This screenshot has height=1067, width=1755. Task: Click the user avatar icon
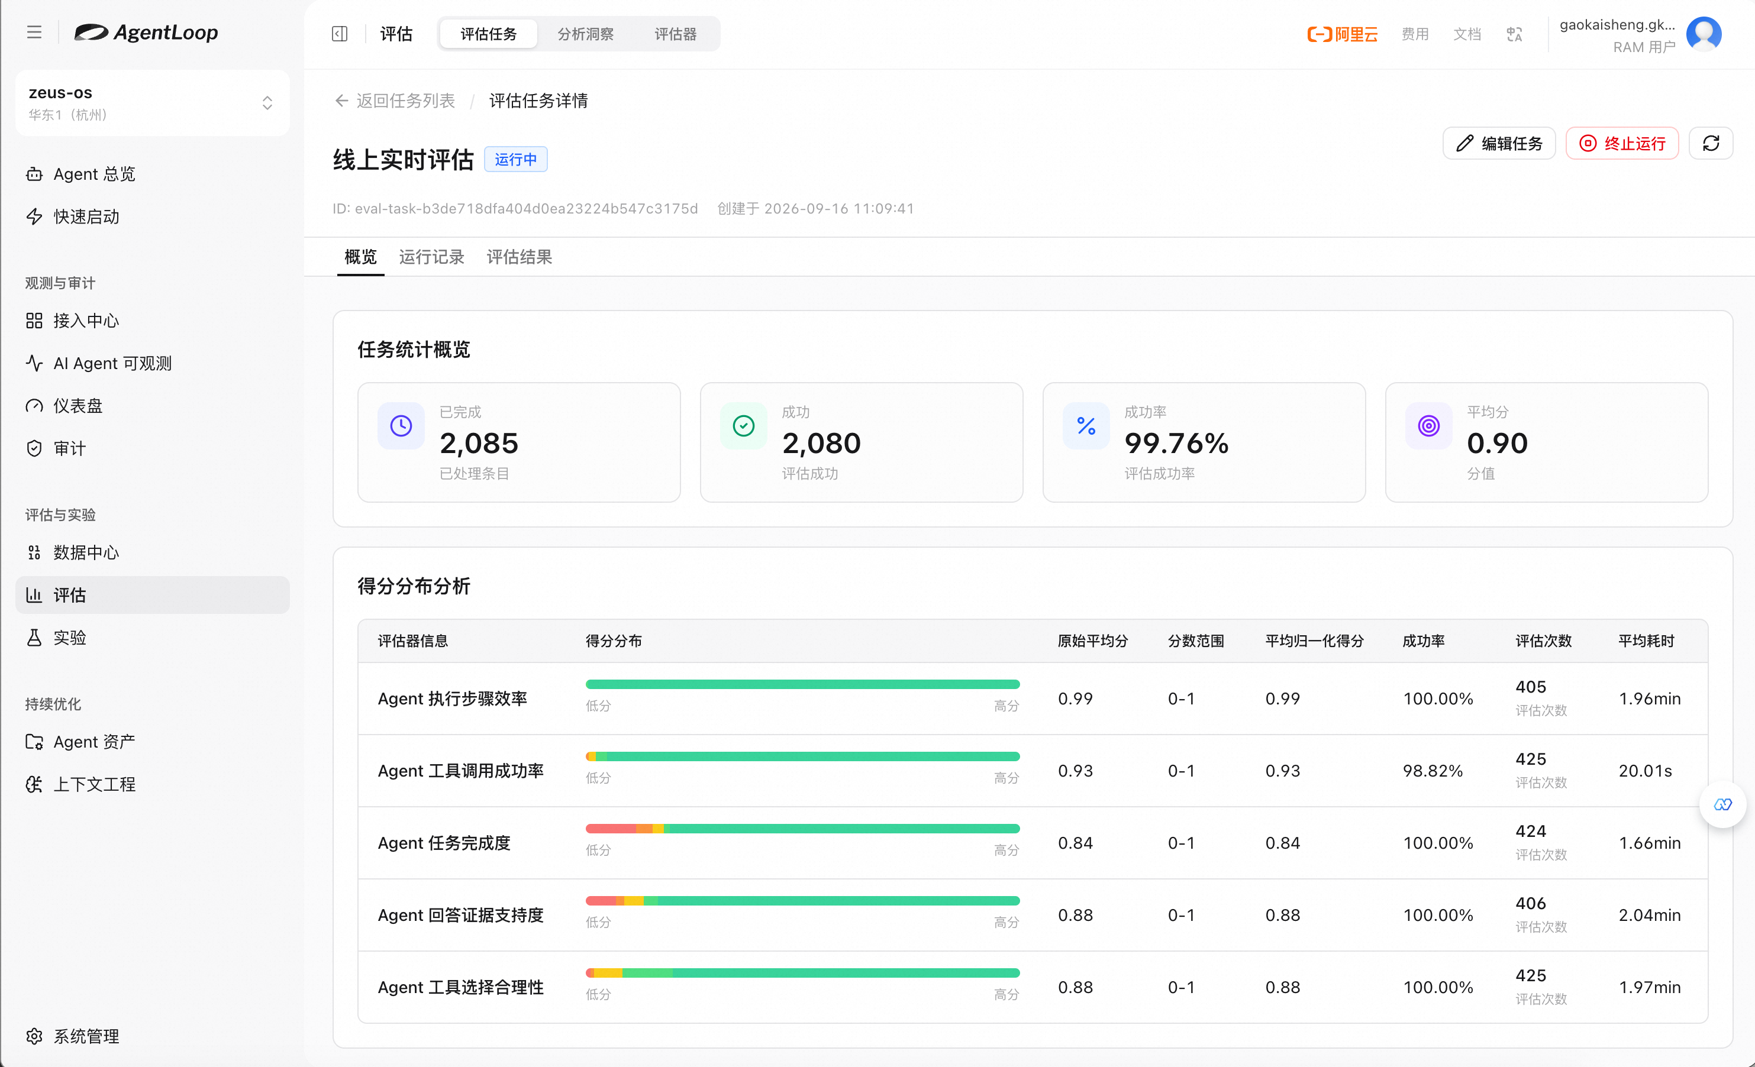(1704, 34)
